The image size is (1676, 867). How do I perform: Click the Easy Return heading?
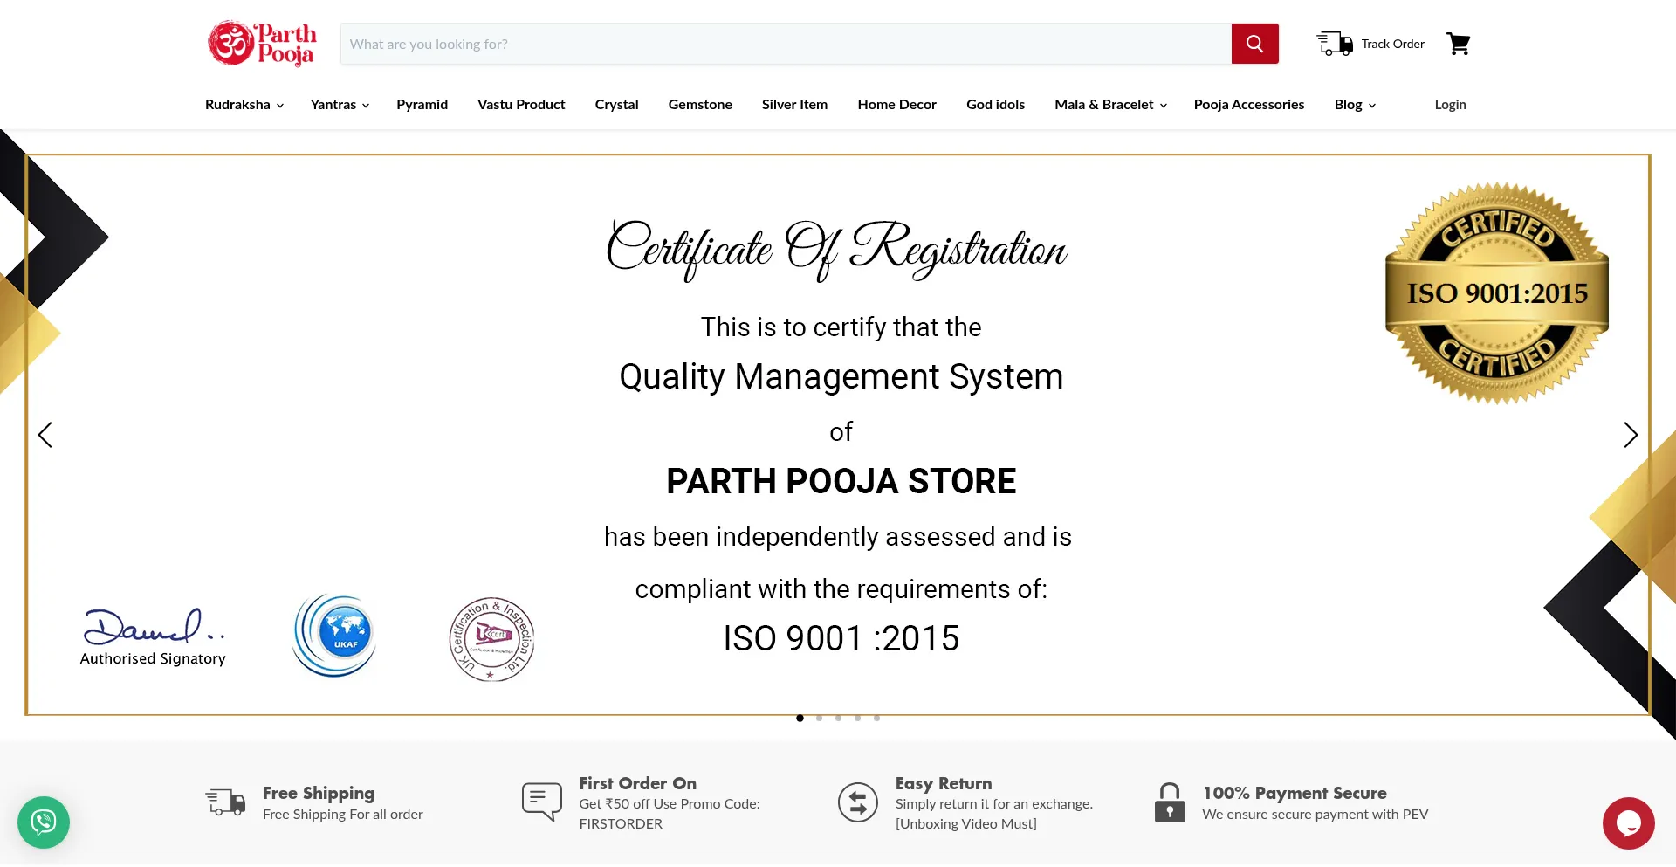(943, 783)
